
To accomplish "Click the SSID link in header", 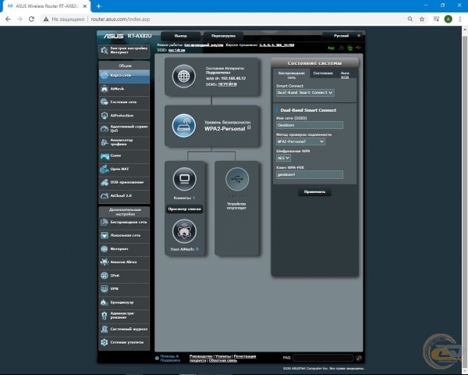I will pos(177,50).
